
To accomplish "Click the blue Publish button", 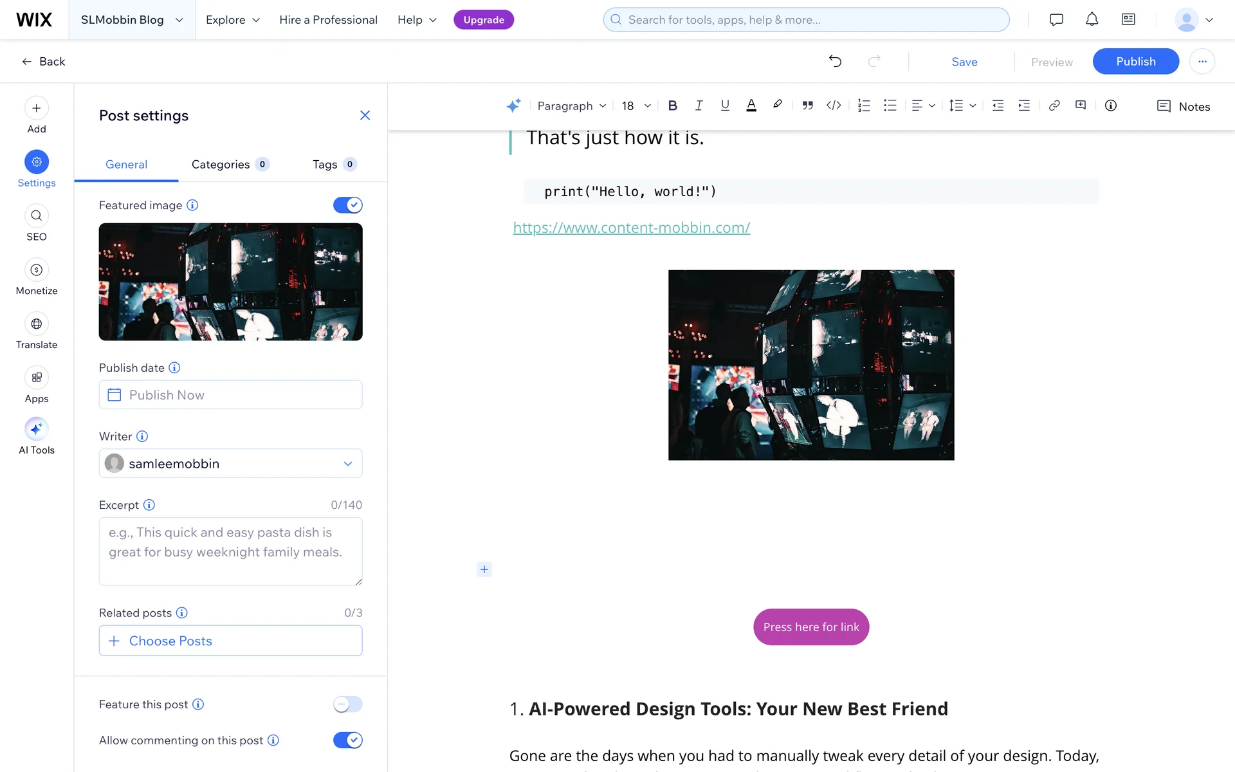I will pos(1135,61).
